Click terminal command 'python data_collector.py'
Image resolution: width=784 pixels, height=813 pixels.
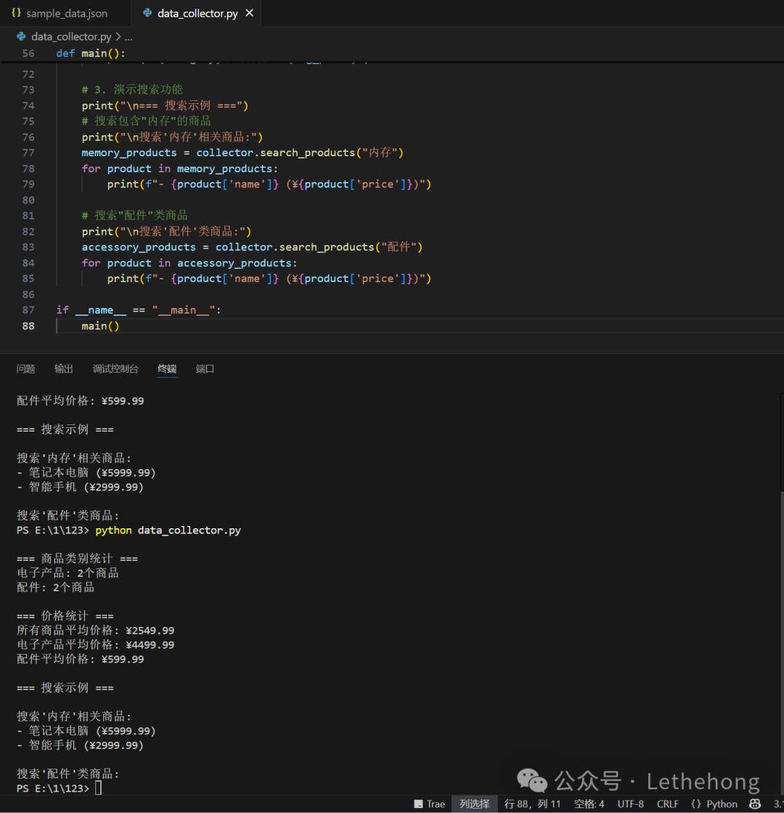click(168, 530)
